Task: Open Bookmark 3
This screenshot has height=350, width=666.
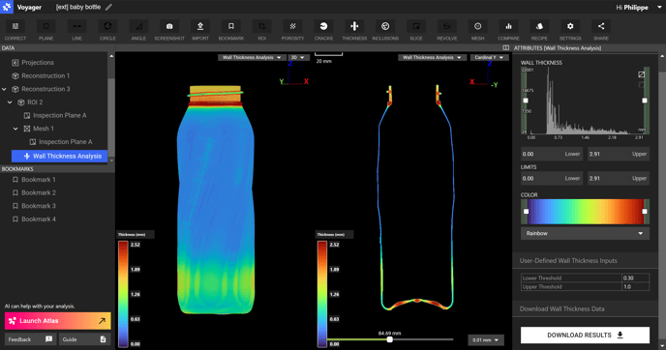Action: (x=38, y=206)
